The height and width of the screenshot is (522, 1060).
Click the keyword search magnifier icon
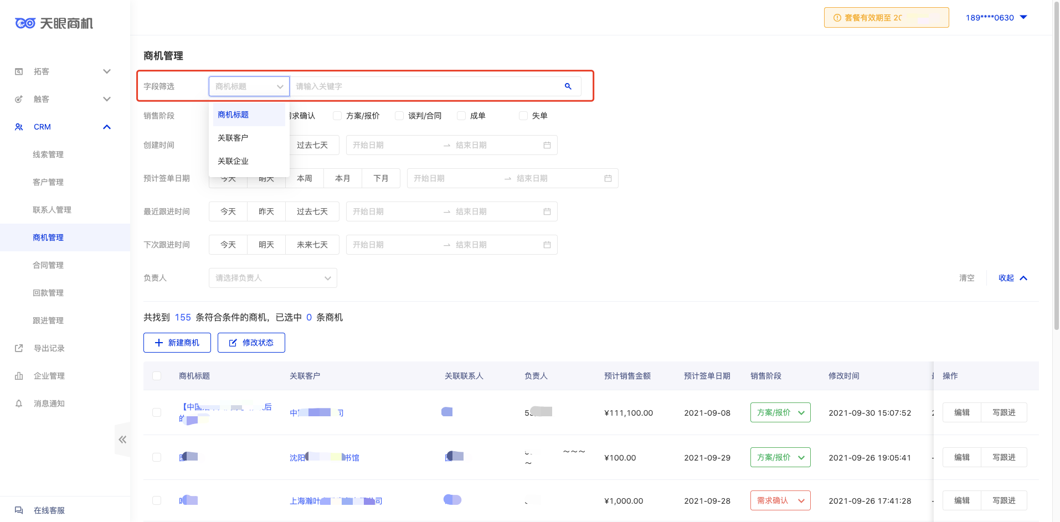pyautogui.click(x=568, y=86)
